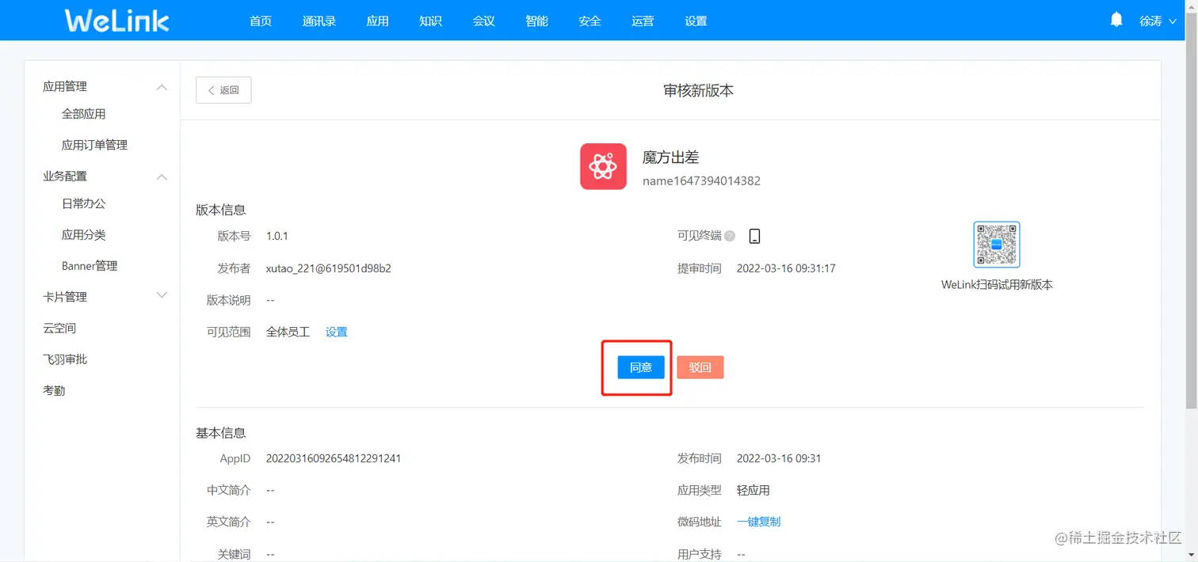1198x562 pixels.
Task: Open the 设置 menu in the top navigation
Action: click(x=695, y=21)
